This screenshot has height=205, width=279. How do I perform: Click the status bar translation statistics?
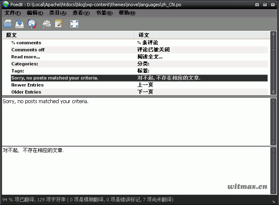[88, 200]
